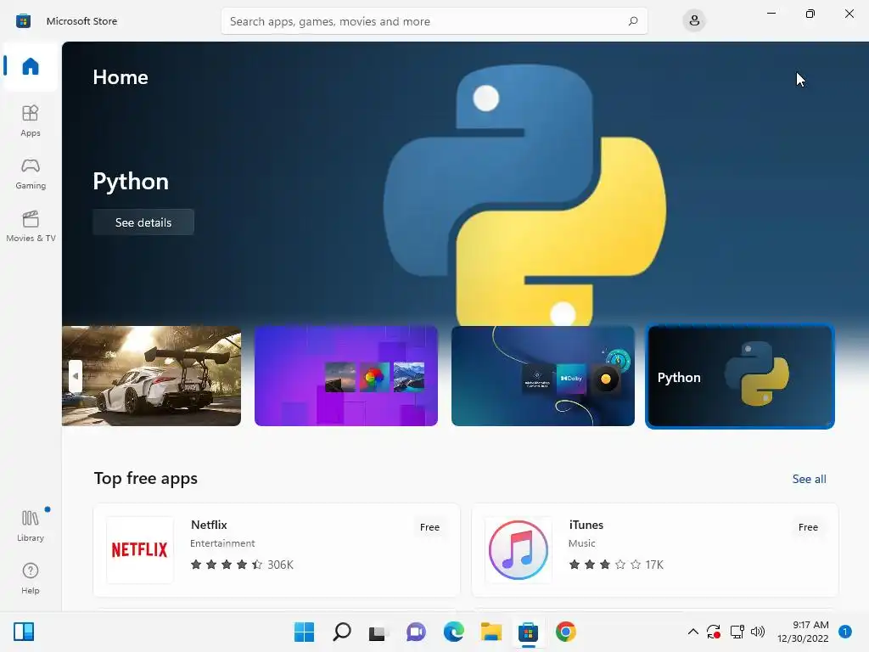Select the purple photo apps thumbnail
Screen dimensions: 869x652
346,376
